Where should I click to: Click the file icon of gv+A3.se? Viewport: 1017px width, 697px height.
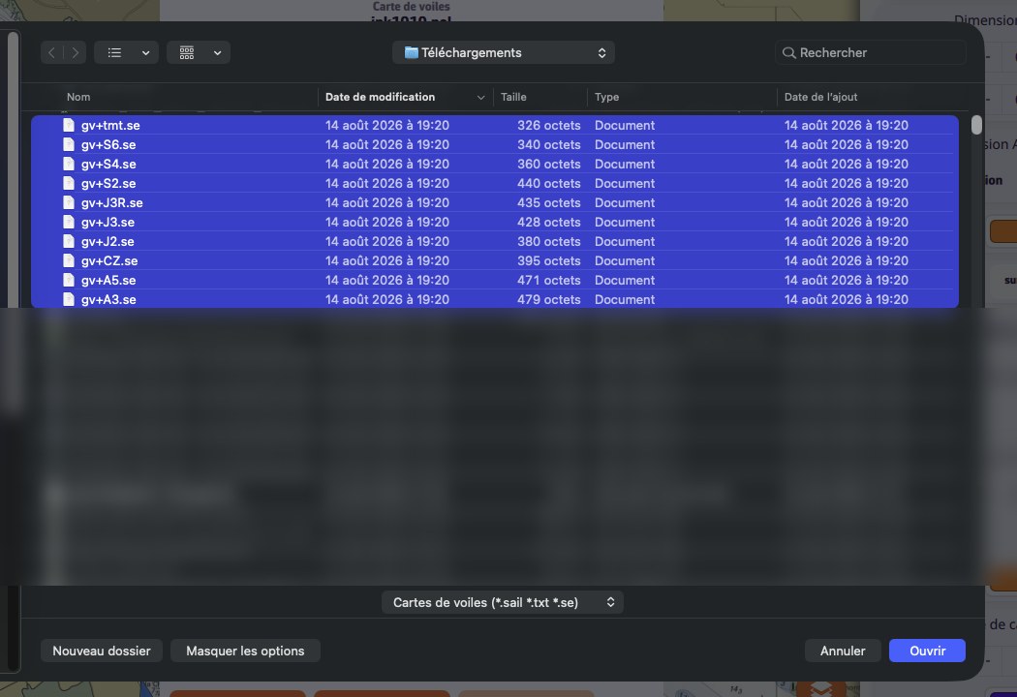click(69, 299)
